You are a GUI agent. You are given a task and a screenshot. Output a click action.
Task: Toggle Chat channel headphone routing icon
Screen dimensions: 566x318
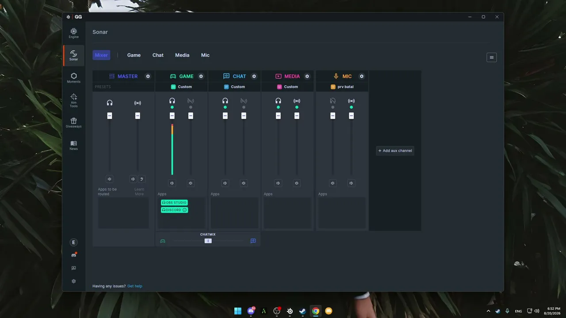[x=225, y=101]
